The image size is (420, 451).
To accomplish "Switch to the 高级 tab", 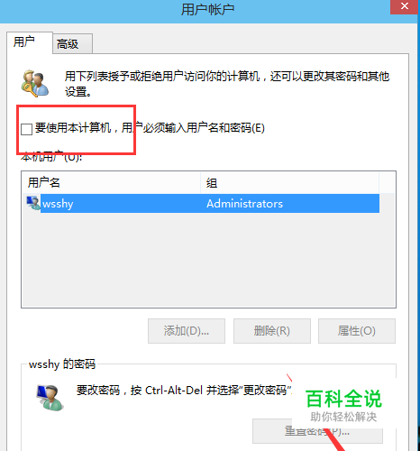I will click(x=72, y=44).
